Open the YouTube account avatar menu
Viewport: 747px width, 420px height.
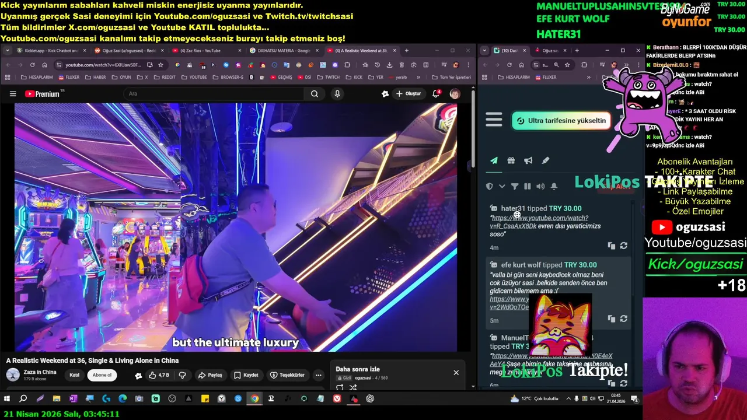click(x=455, y=94)
